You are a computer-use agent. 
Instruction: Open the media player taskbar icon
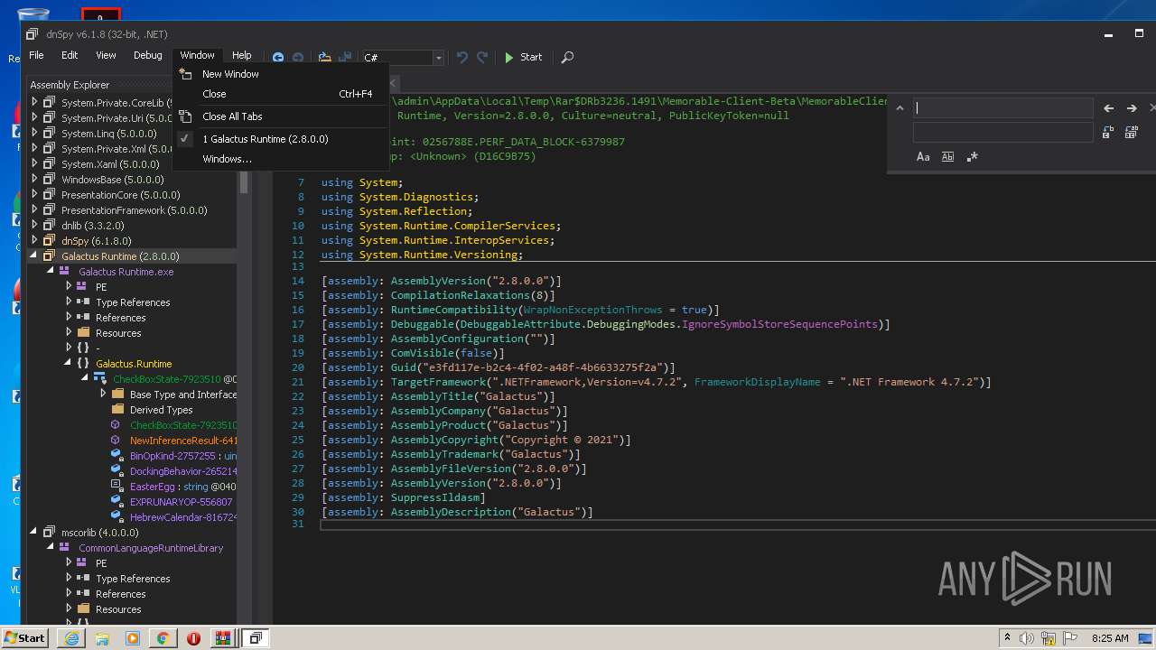tap(133, 637)
